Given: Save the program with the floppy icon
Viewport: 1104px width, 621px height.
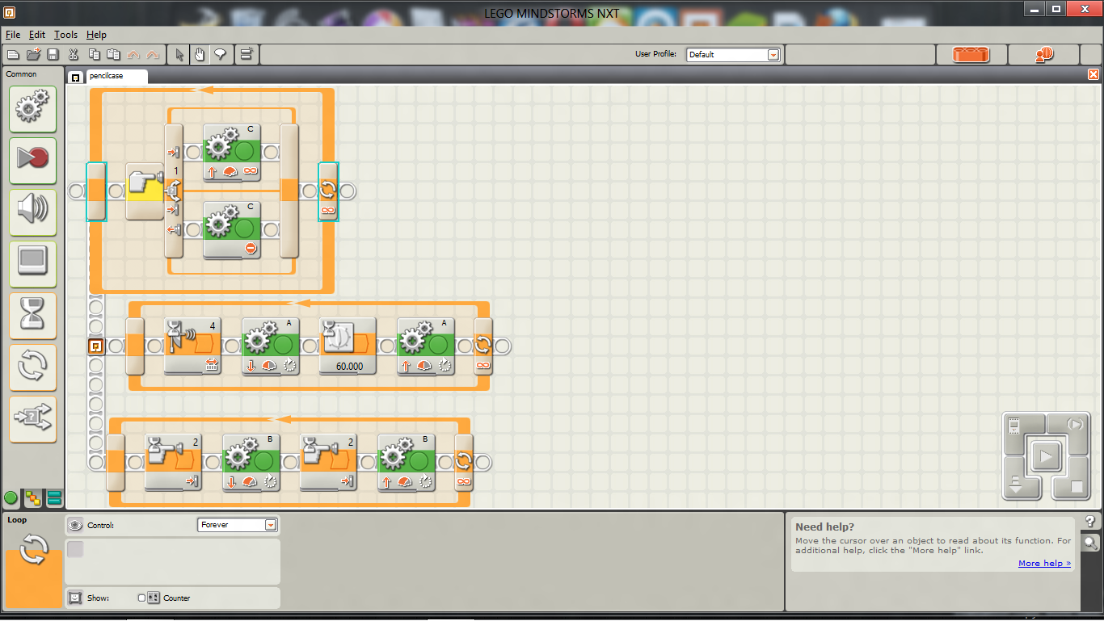Looking at the screenshot, I should point(53,55).
